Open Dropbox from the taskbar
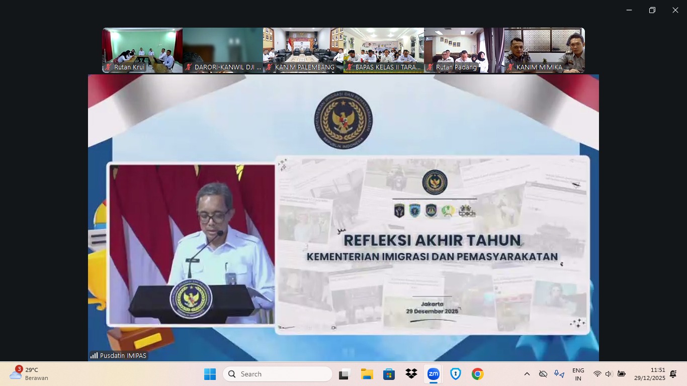The width and height of the screenshot is (687, 386). pyautogui.click(x=411, y=374)
